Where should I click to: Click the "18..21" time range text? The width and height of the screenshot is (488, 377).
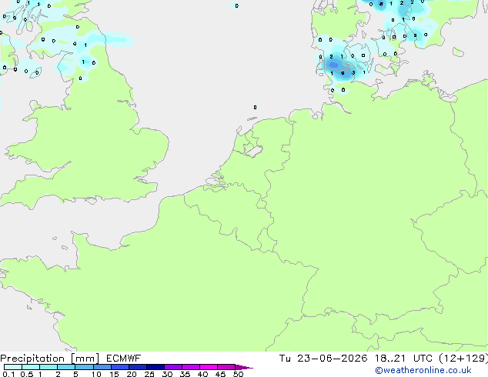(390, 359)
